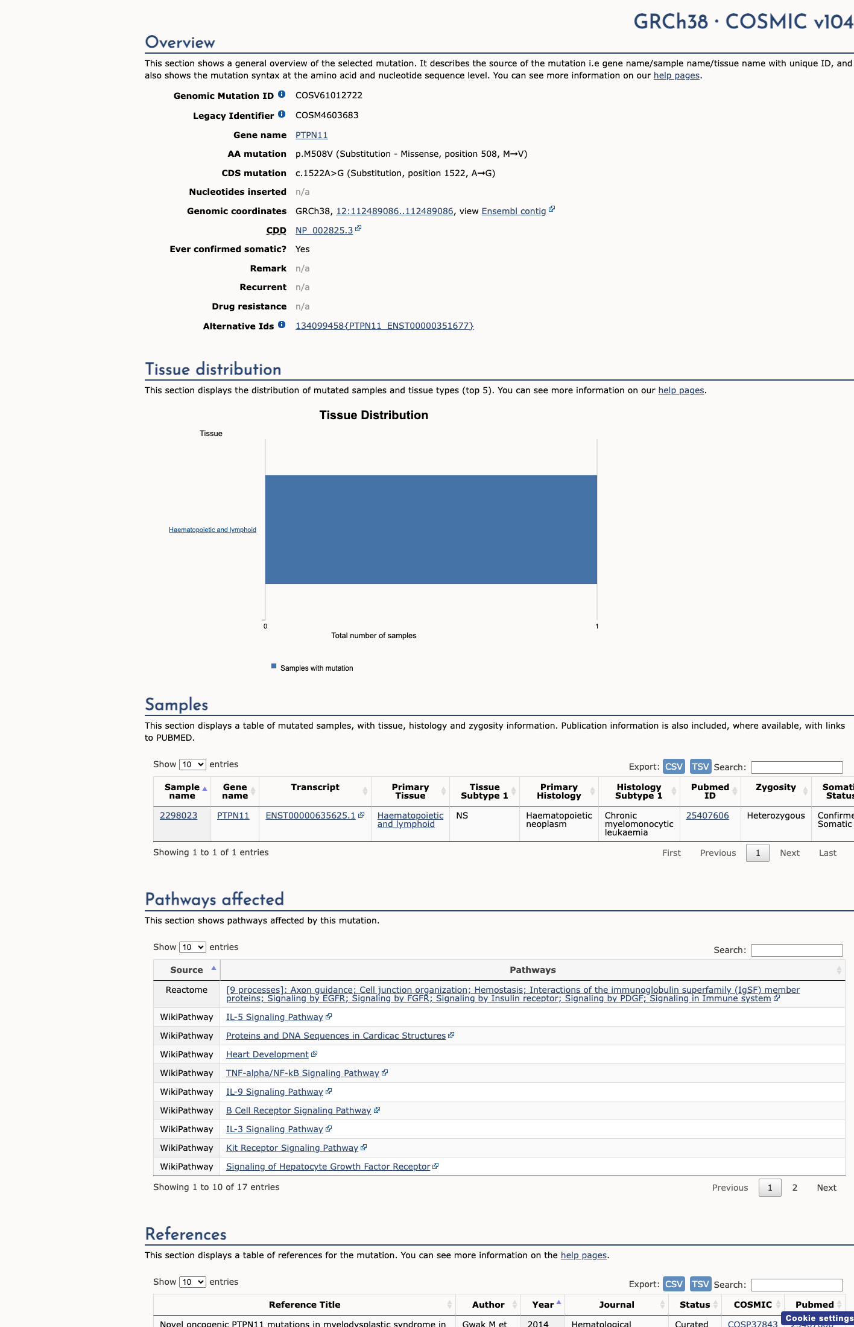Screen dimensions: 854x1327
Task: Click external link icon after Heart Development
Action: (x=314, y=1054)
